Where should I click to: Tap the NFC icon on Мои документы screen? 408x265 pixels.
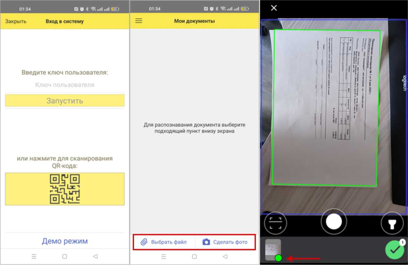[206, 9]
